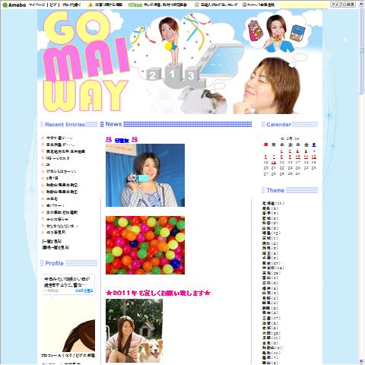Open the topmost Recent Entries link
365x365 pixels.
click(59, 138)
